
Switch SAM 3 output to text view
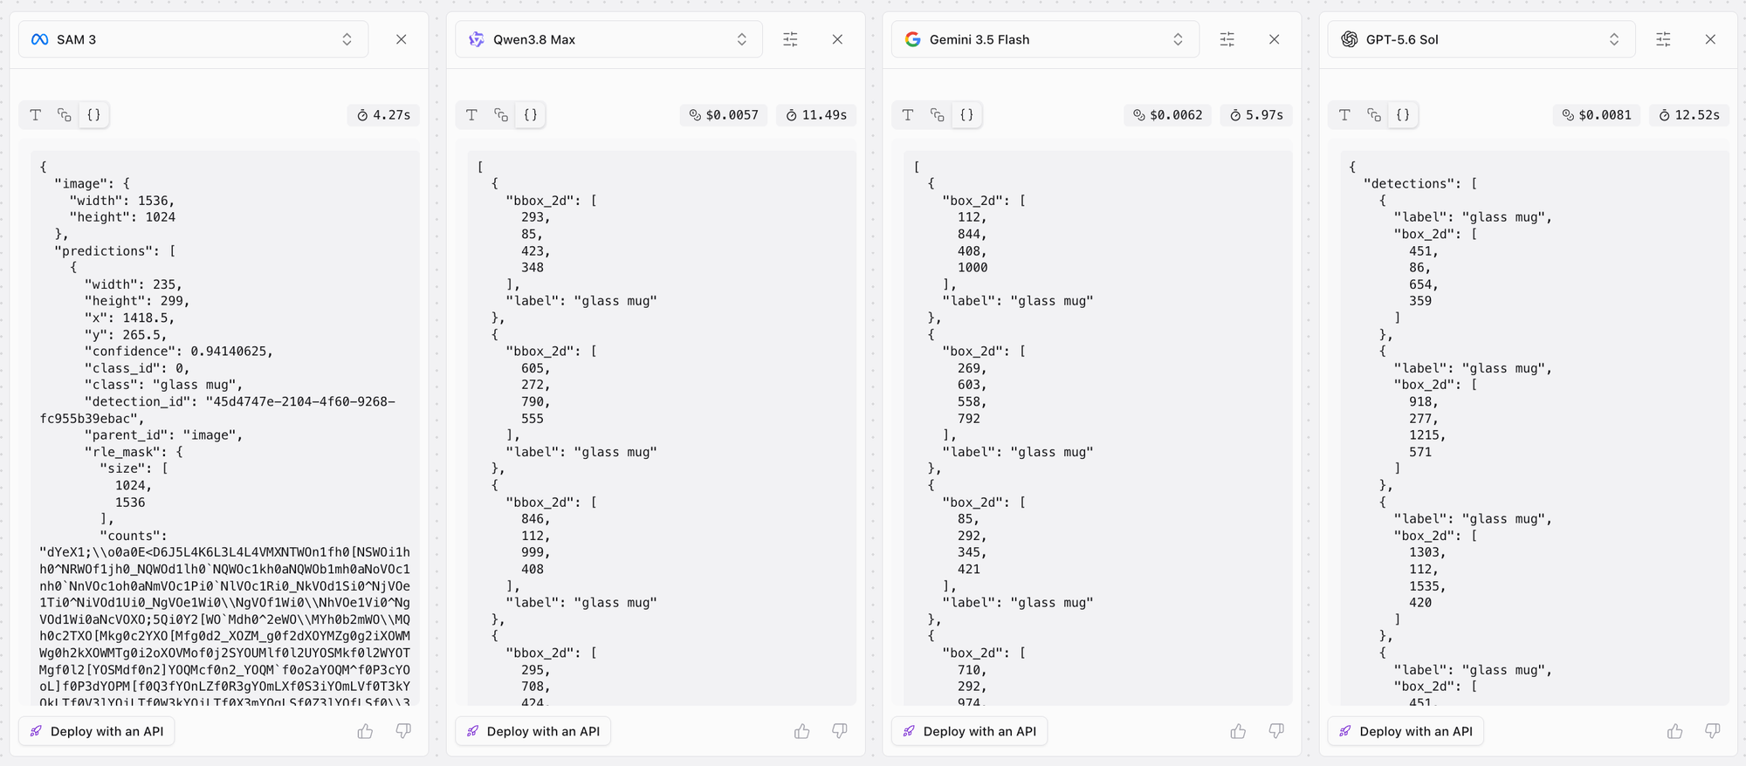[36, 114]
